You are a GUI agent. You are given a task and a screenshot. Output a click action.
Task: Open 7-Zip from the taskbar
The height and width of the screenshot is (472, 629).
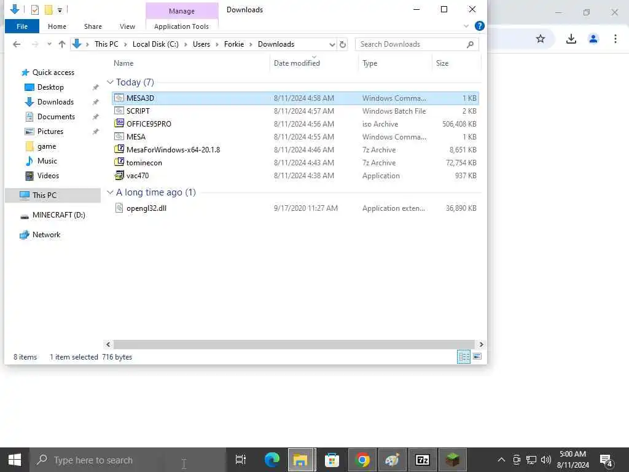[x=423, y=460]
